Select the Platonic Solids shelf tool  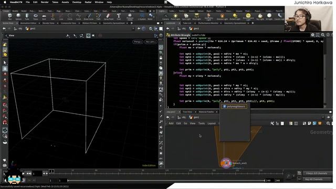(130, 17)
